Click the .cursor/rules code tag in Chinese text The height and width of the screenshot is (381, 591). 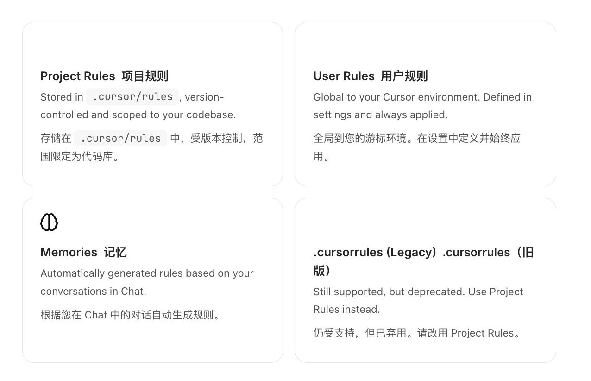coord(120,138)
